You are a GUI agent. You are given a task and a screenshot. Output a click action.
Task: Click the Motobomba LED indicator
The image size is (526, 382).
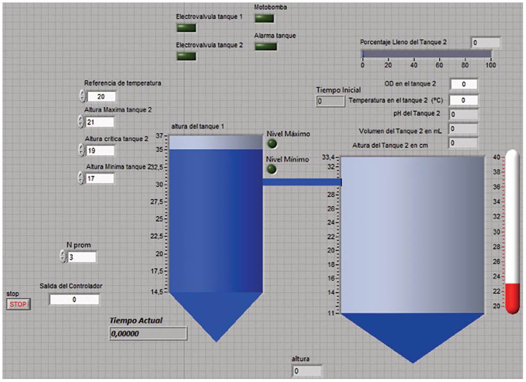tap(264, 18)
